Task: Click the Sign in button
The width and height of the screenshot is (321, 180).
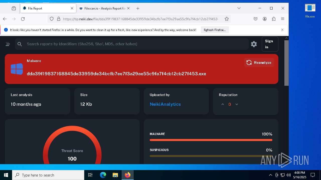Action: tap(270, 44)
